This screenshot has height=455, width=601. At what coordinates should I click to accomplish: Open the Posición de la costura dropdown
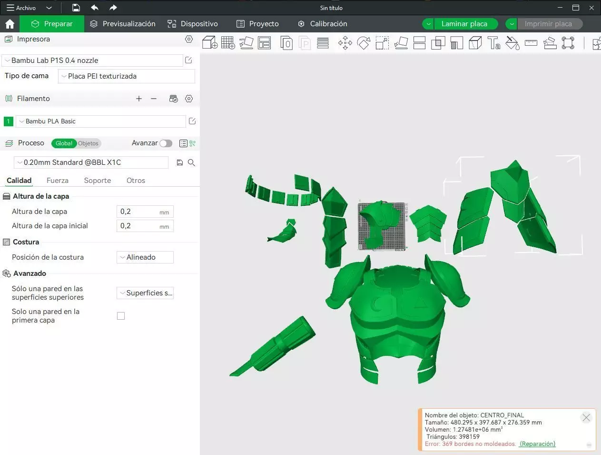145,257
